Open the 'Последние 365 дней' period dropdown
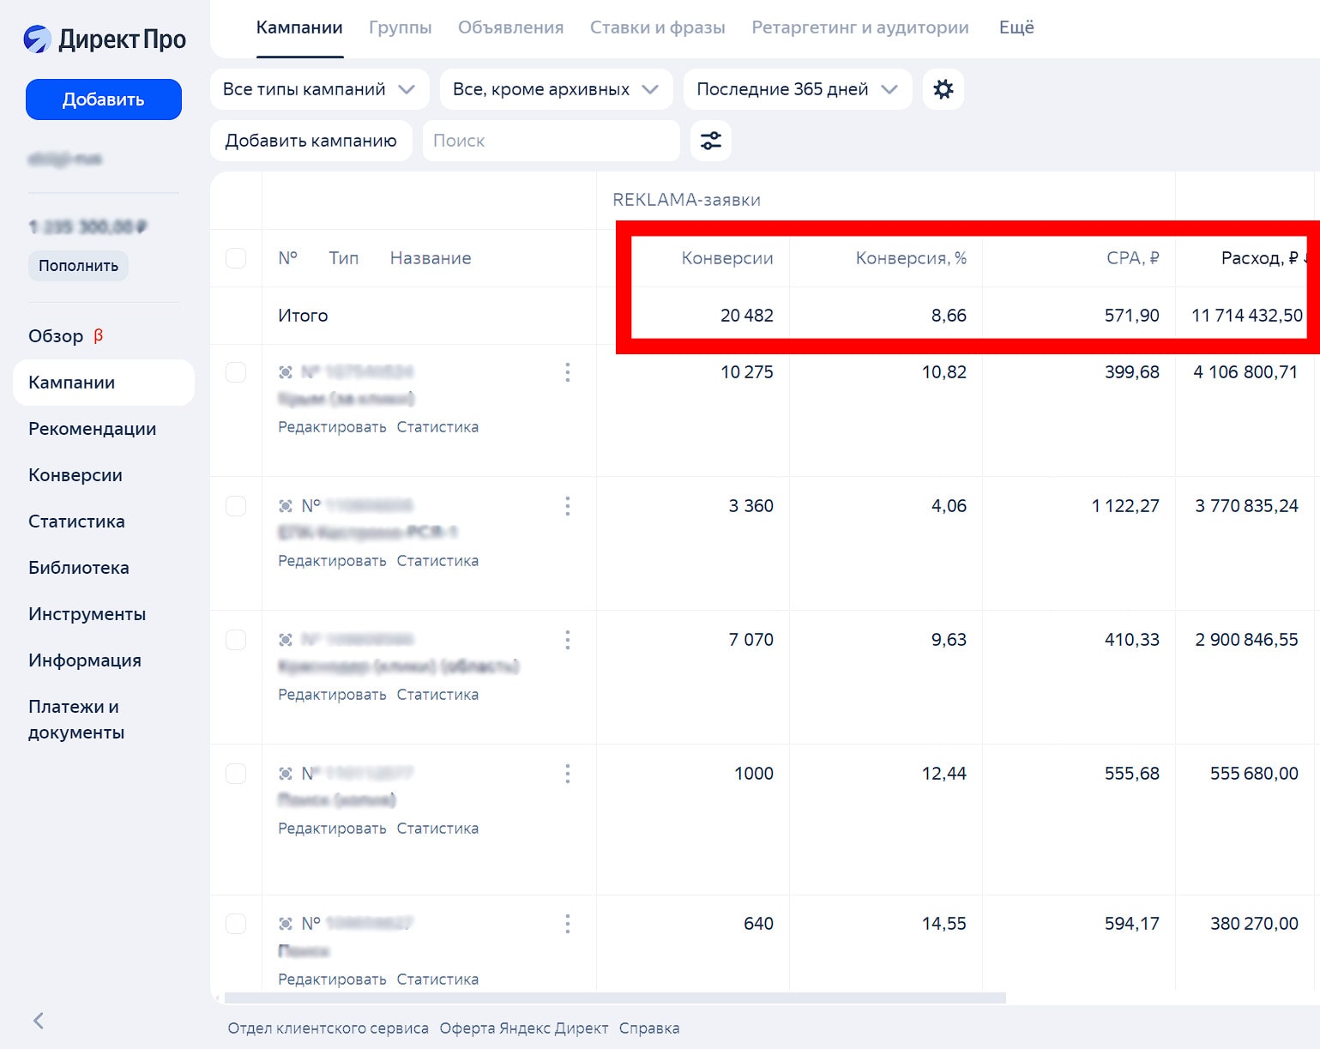The width and height of the screenshot is (1320, 1049). [797, 89]
